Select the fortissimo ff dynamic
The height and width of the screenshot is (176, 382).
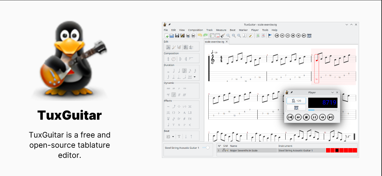[179, 95]
